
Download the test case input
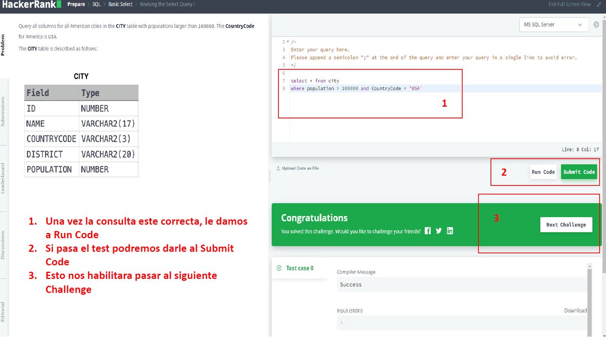point(575,311)
